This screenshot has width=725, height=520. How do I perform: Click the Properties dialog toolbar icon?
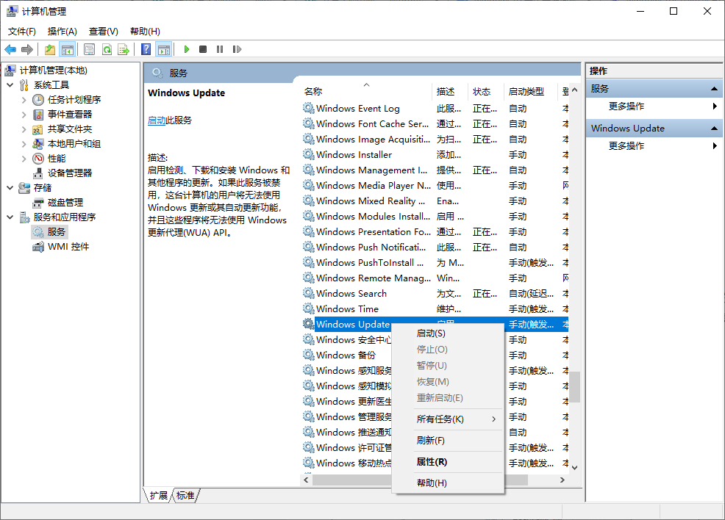(x=89, y=49)
